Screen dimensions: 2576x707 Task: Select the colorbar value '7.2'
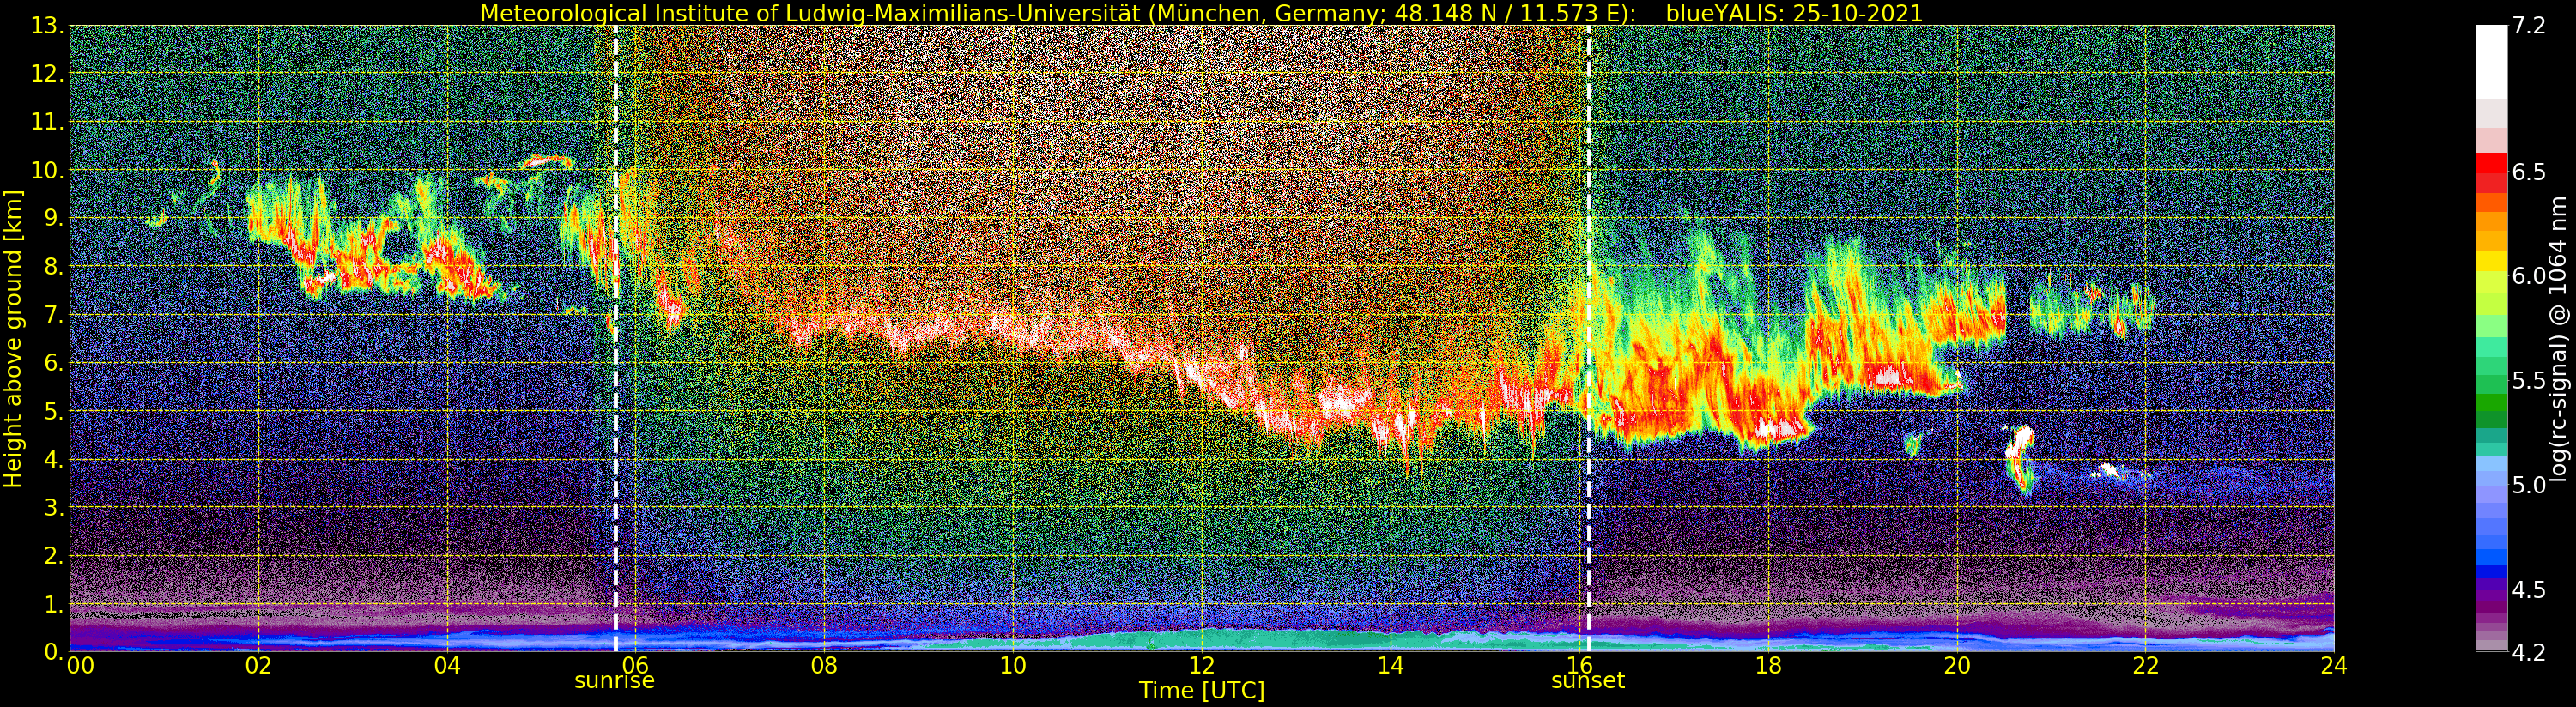coord(2528,27)
